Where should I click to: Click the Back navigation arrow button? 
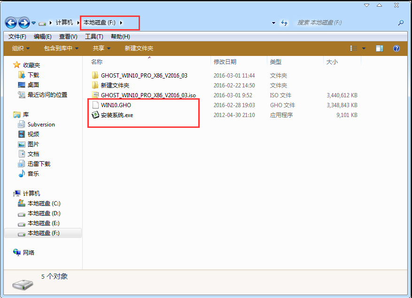pyautogui.click(x=11, y=23)
